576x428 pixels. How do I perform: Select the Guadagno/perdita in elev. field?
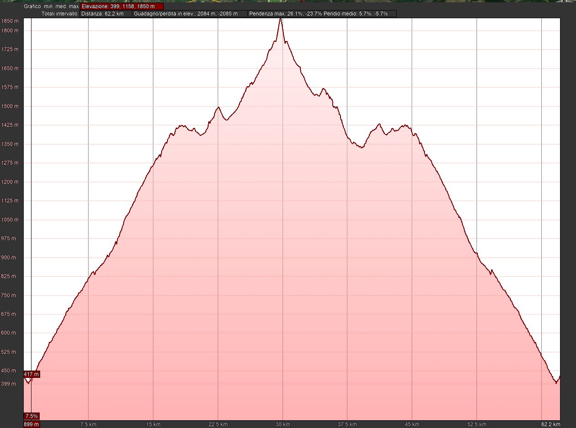(x=189, y=14)
